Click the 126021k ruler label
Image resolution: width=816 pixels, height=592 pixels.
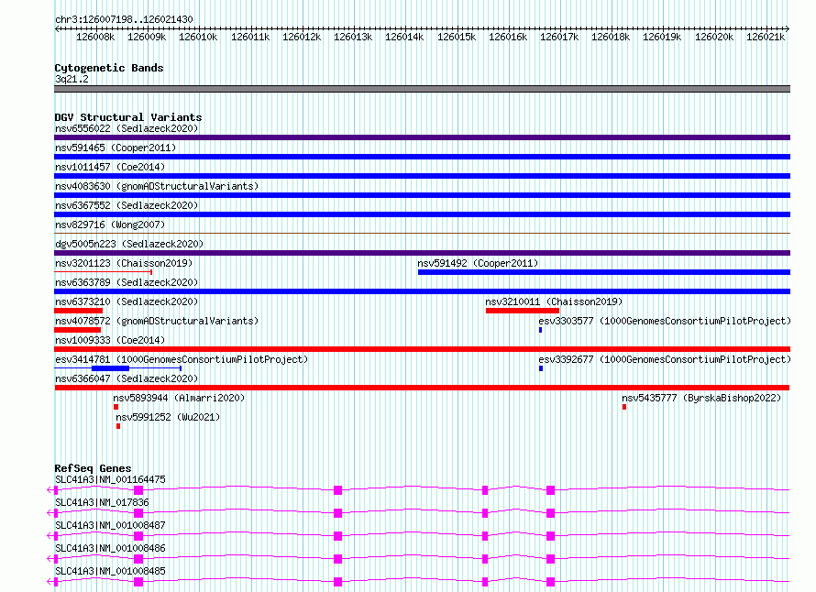[766, 37]
